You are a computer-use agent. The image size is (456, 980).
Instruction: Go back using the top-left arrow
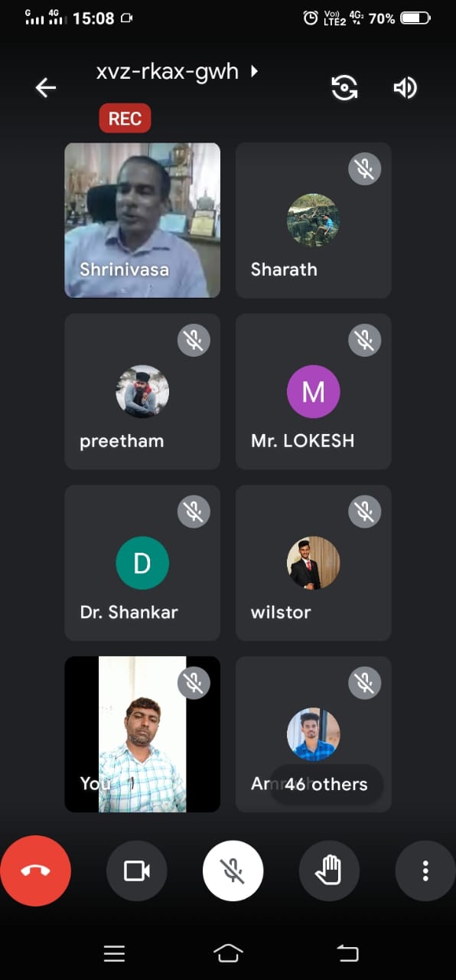pyautogui.click(x=46, y=88)
